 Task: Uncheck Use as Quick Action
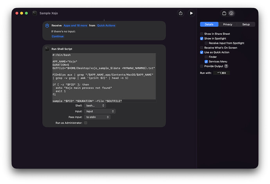pyautogui.click(x=202, y=52)
